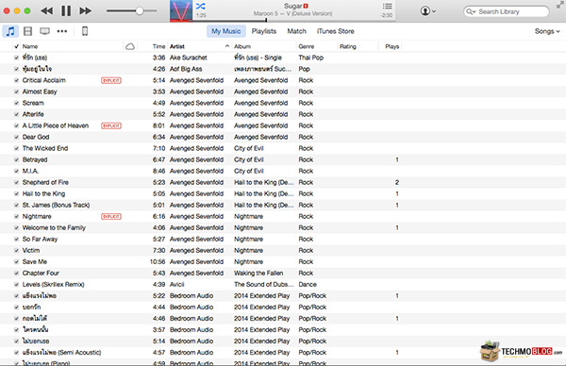Screen dimensions: 566x366
Task: Select the song Levels (Skrillex Remix)
Action: (54, 285)
